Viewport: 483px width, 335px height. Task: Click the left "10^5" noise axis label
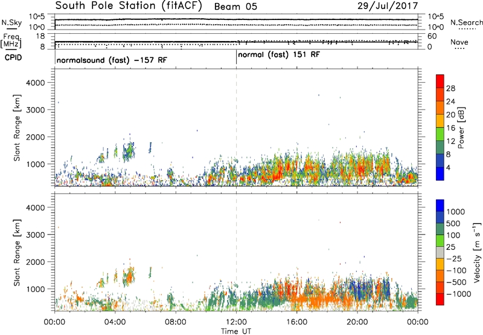tap(36, 17)
